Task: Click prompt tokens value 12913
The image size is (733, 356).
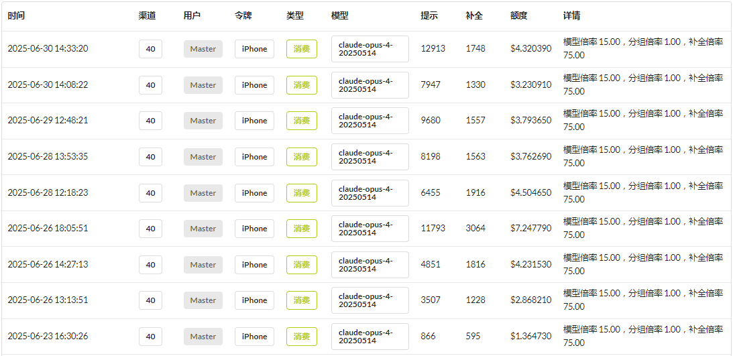Action: coord(433,49)
